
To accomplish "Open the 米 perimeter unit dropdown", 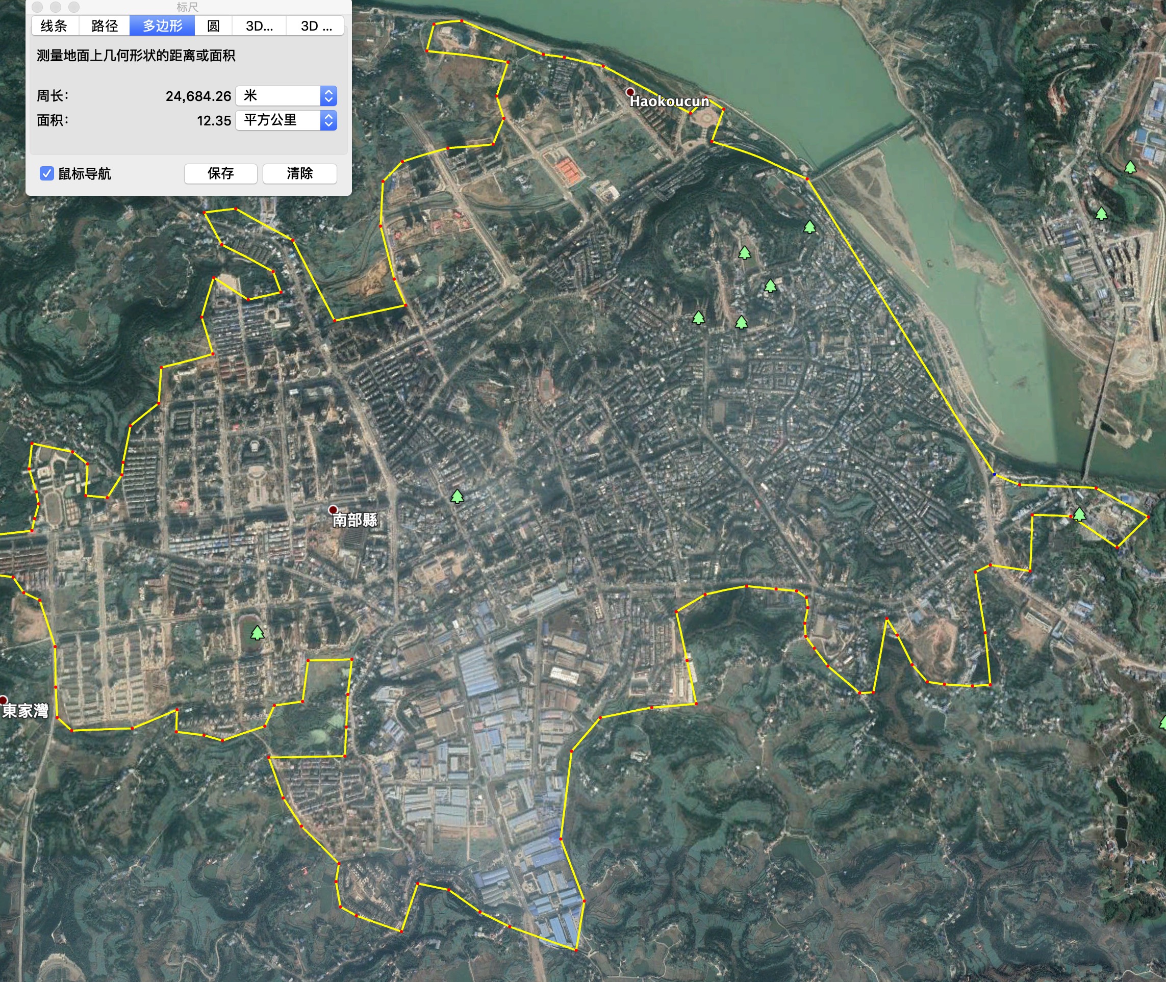I will click(x=286, y=96).
